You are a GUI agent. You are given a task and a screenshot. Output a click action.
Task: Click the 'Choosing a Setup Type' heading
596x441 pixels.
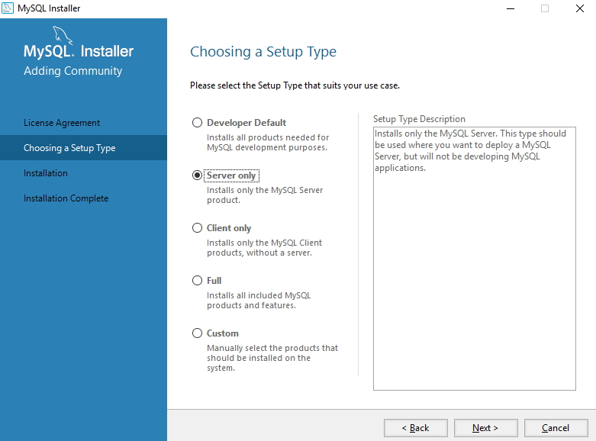(x=263, y=52)
